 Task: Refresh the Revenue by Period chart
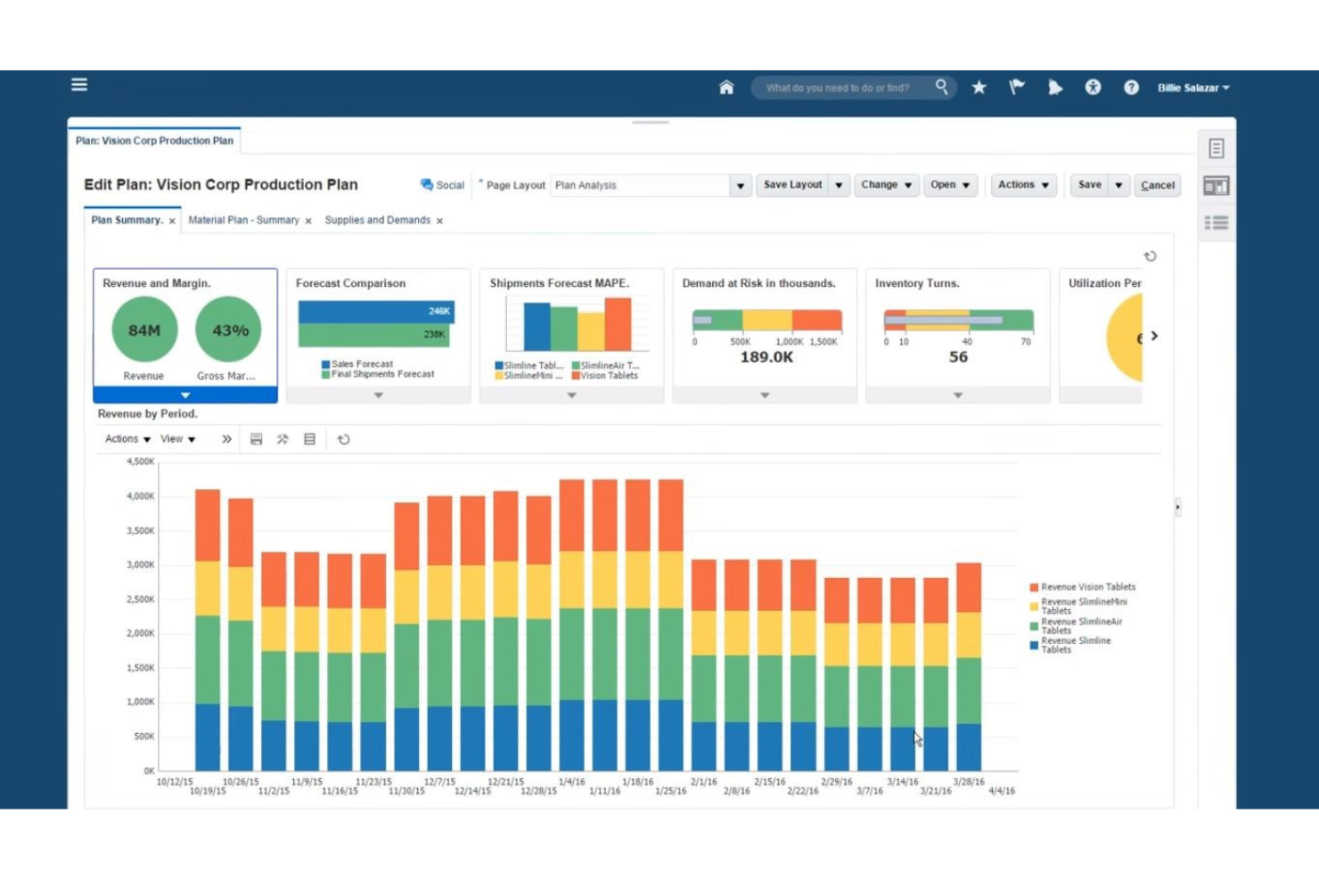(344, 439)
